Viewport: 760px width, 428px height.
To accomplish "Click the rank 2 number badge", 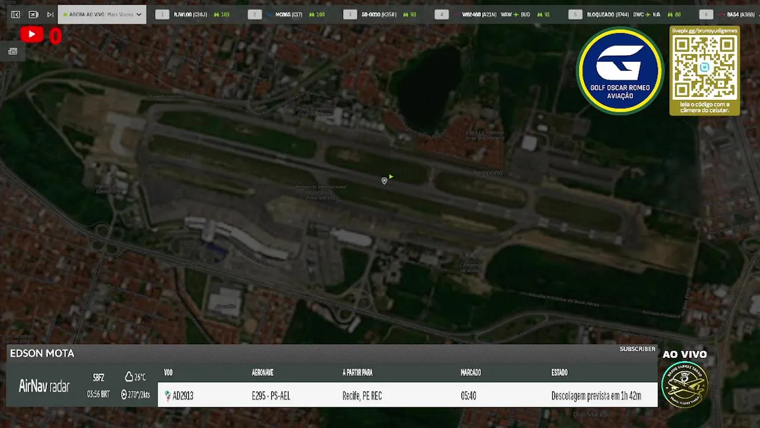I will [255, 14].
